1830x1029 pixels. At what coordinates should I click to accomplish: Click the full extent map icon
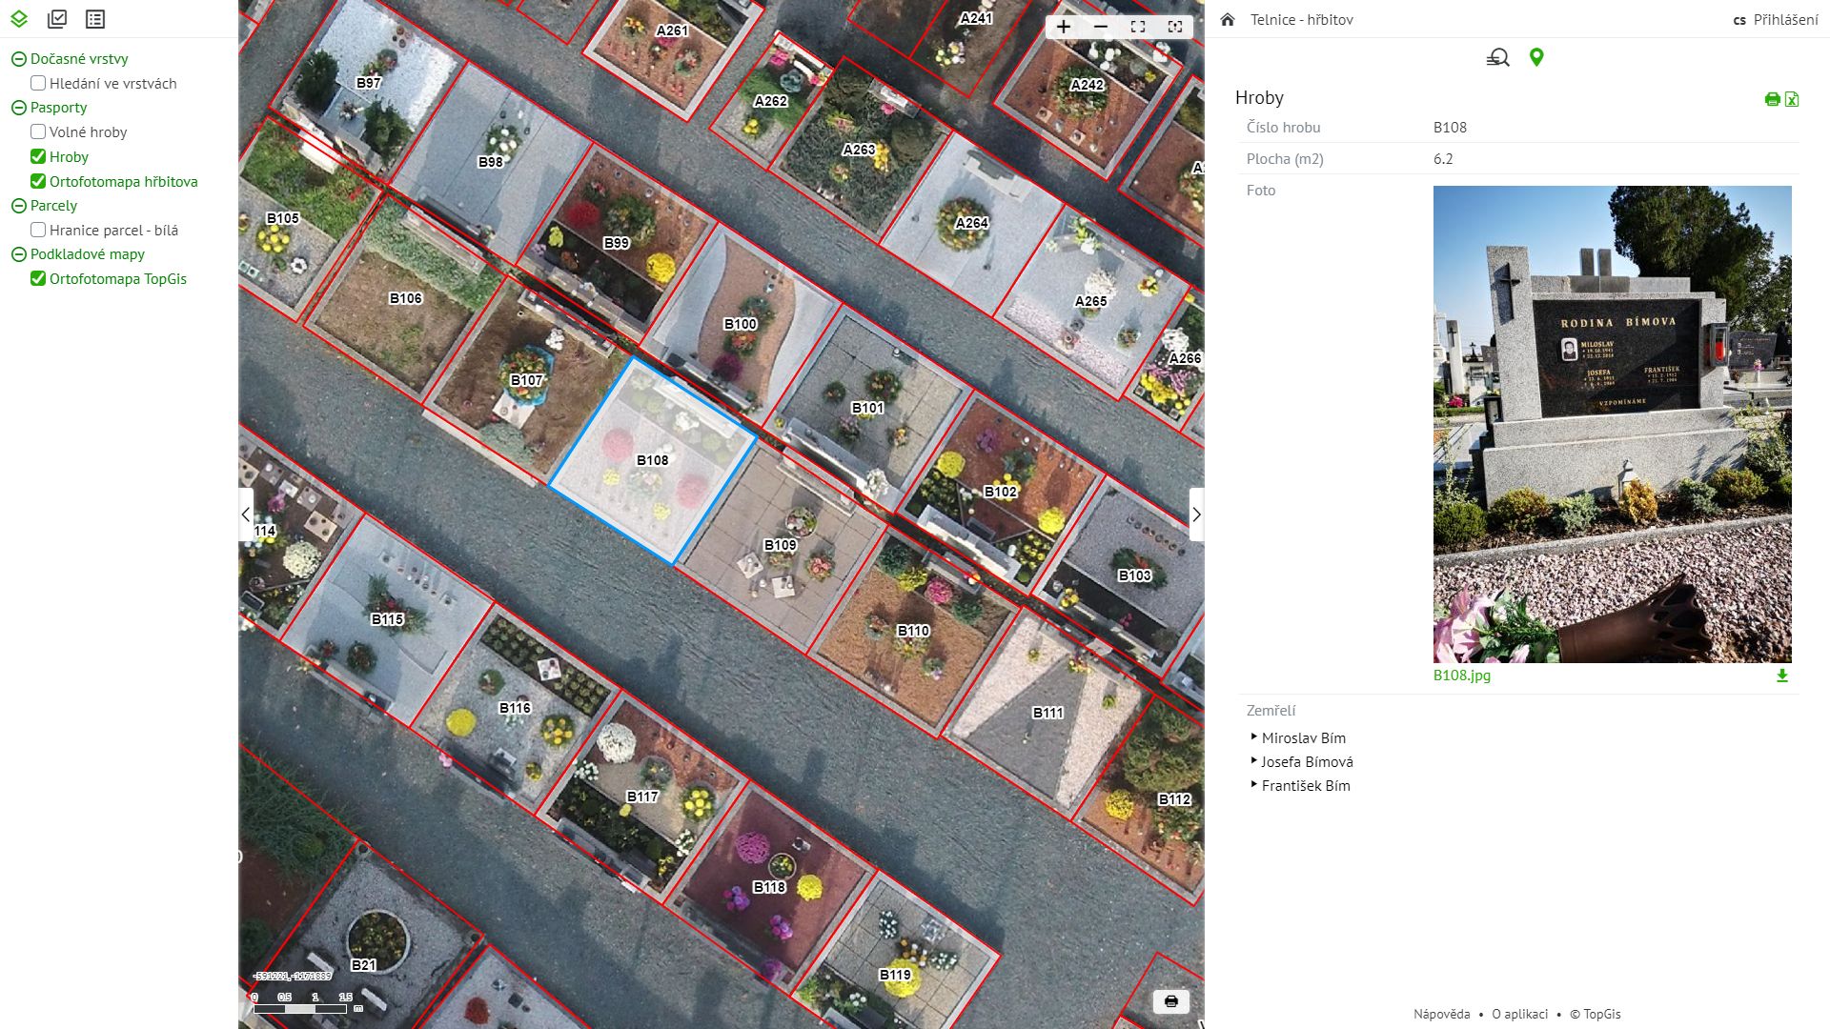coord(1138,27)
